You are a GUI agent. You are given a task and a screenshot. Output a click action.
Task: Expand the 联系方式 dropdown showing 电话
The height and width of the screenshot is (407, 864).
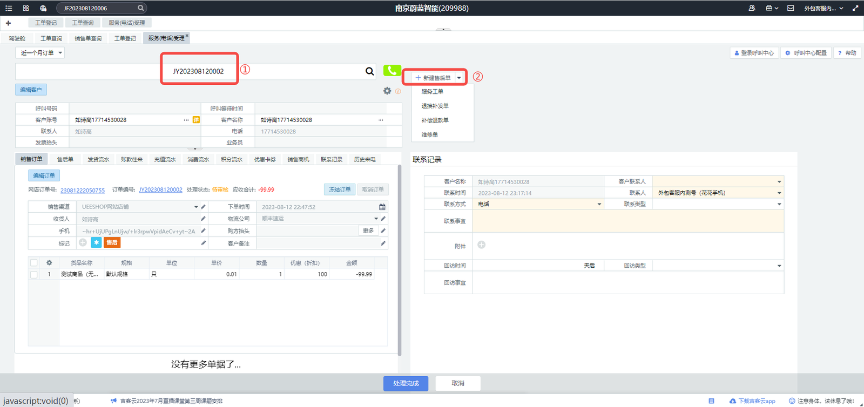[599, 204]
